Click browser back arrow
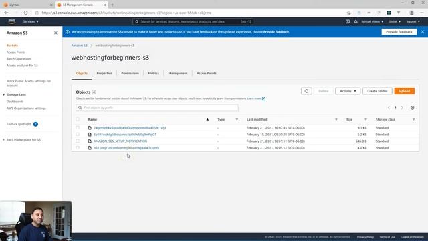 pos(6,13)
